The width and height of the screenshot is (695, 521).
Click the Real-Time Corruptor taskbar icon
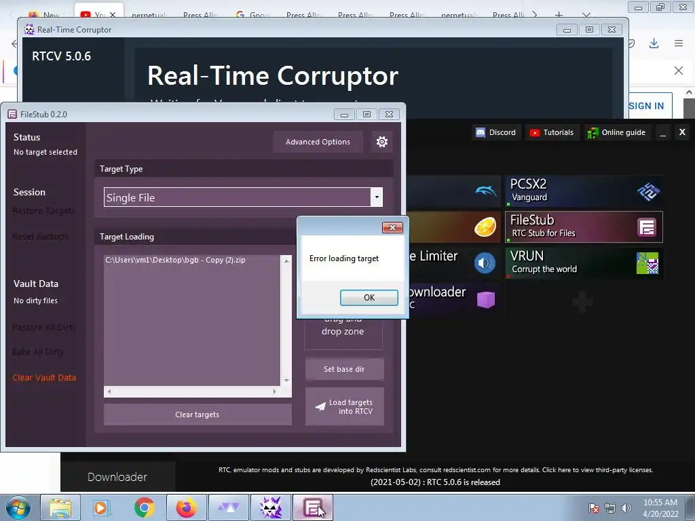[271, 507]
